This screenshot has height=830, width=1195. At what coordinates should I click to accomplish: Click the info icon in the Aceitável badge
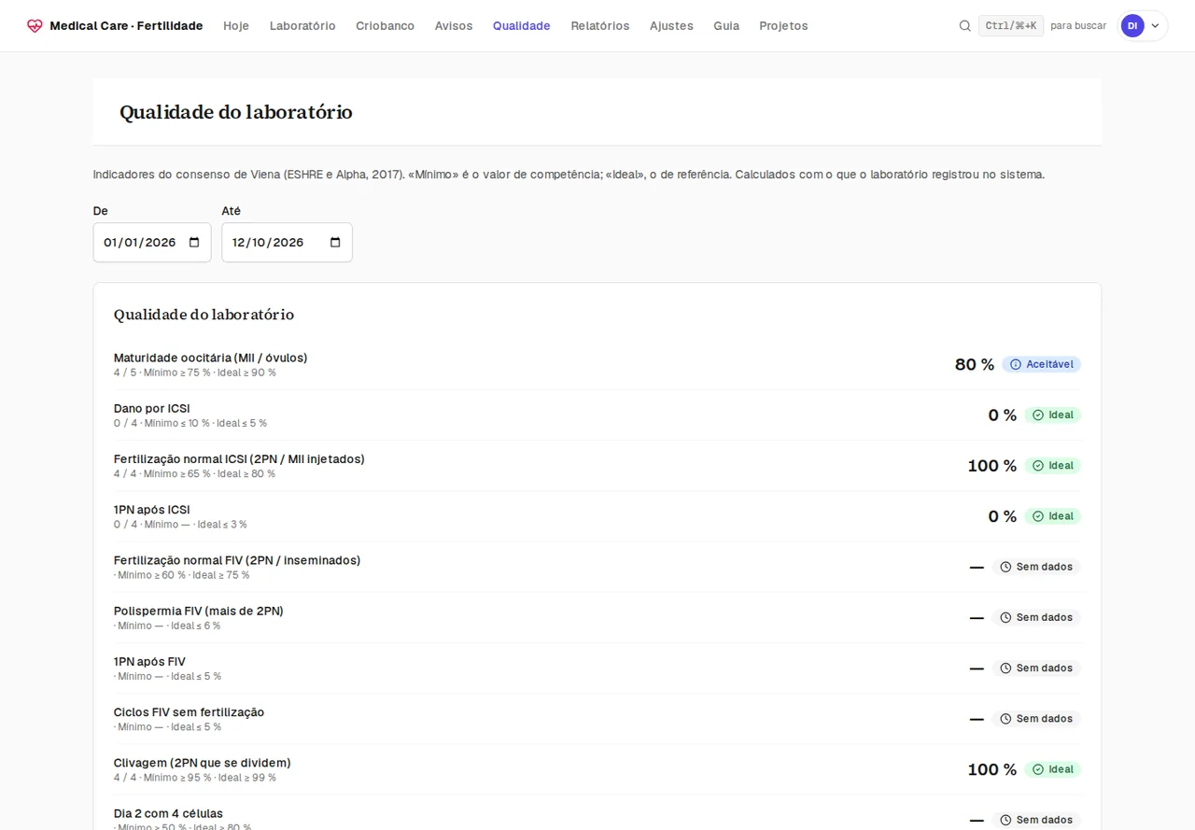pyautogui.click(x=1016, y=364)
